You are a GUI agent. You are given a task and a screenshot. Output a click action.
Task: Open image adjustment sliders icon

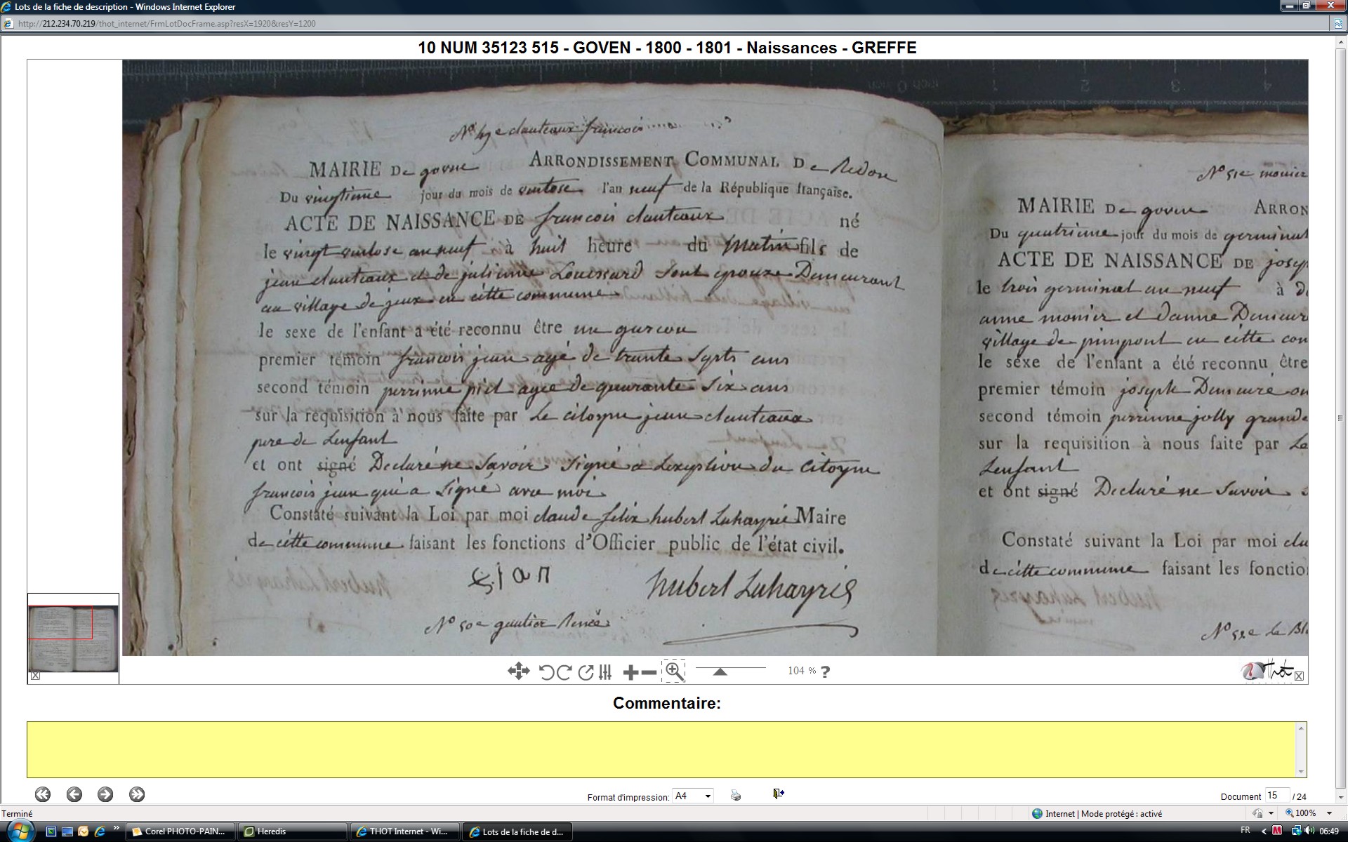coord(605,672)
